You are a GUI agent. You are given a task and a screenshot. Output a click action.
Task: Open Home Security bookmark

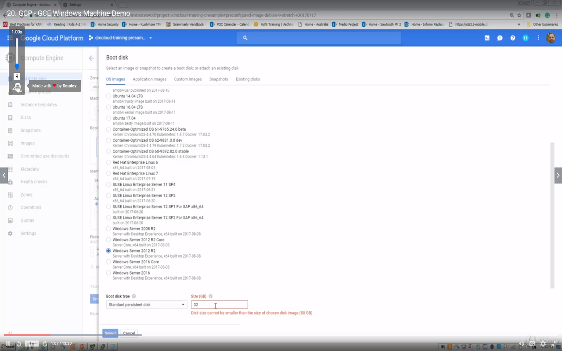point(104,25)
